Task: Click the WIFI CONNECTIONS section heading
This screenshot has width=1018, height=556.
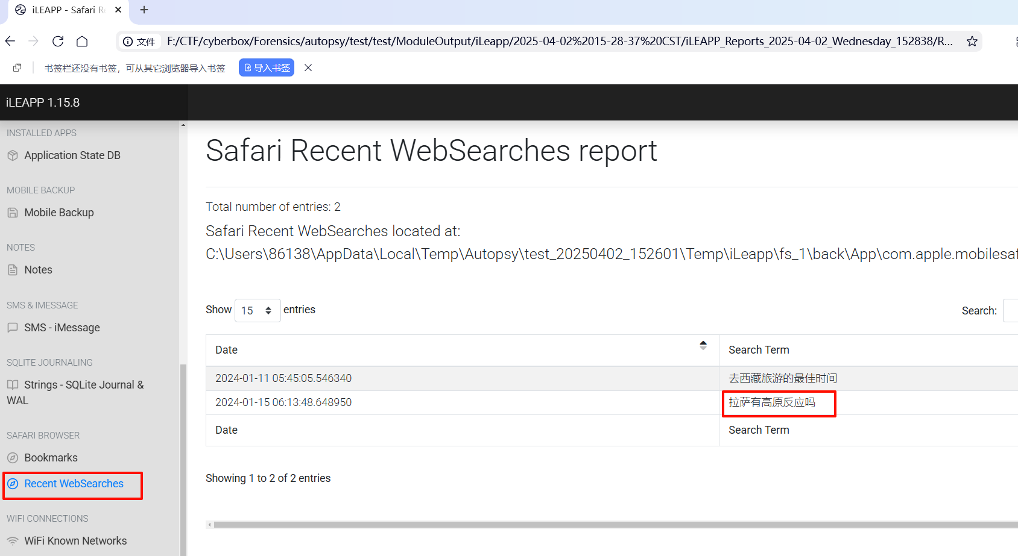Action: 47,519
